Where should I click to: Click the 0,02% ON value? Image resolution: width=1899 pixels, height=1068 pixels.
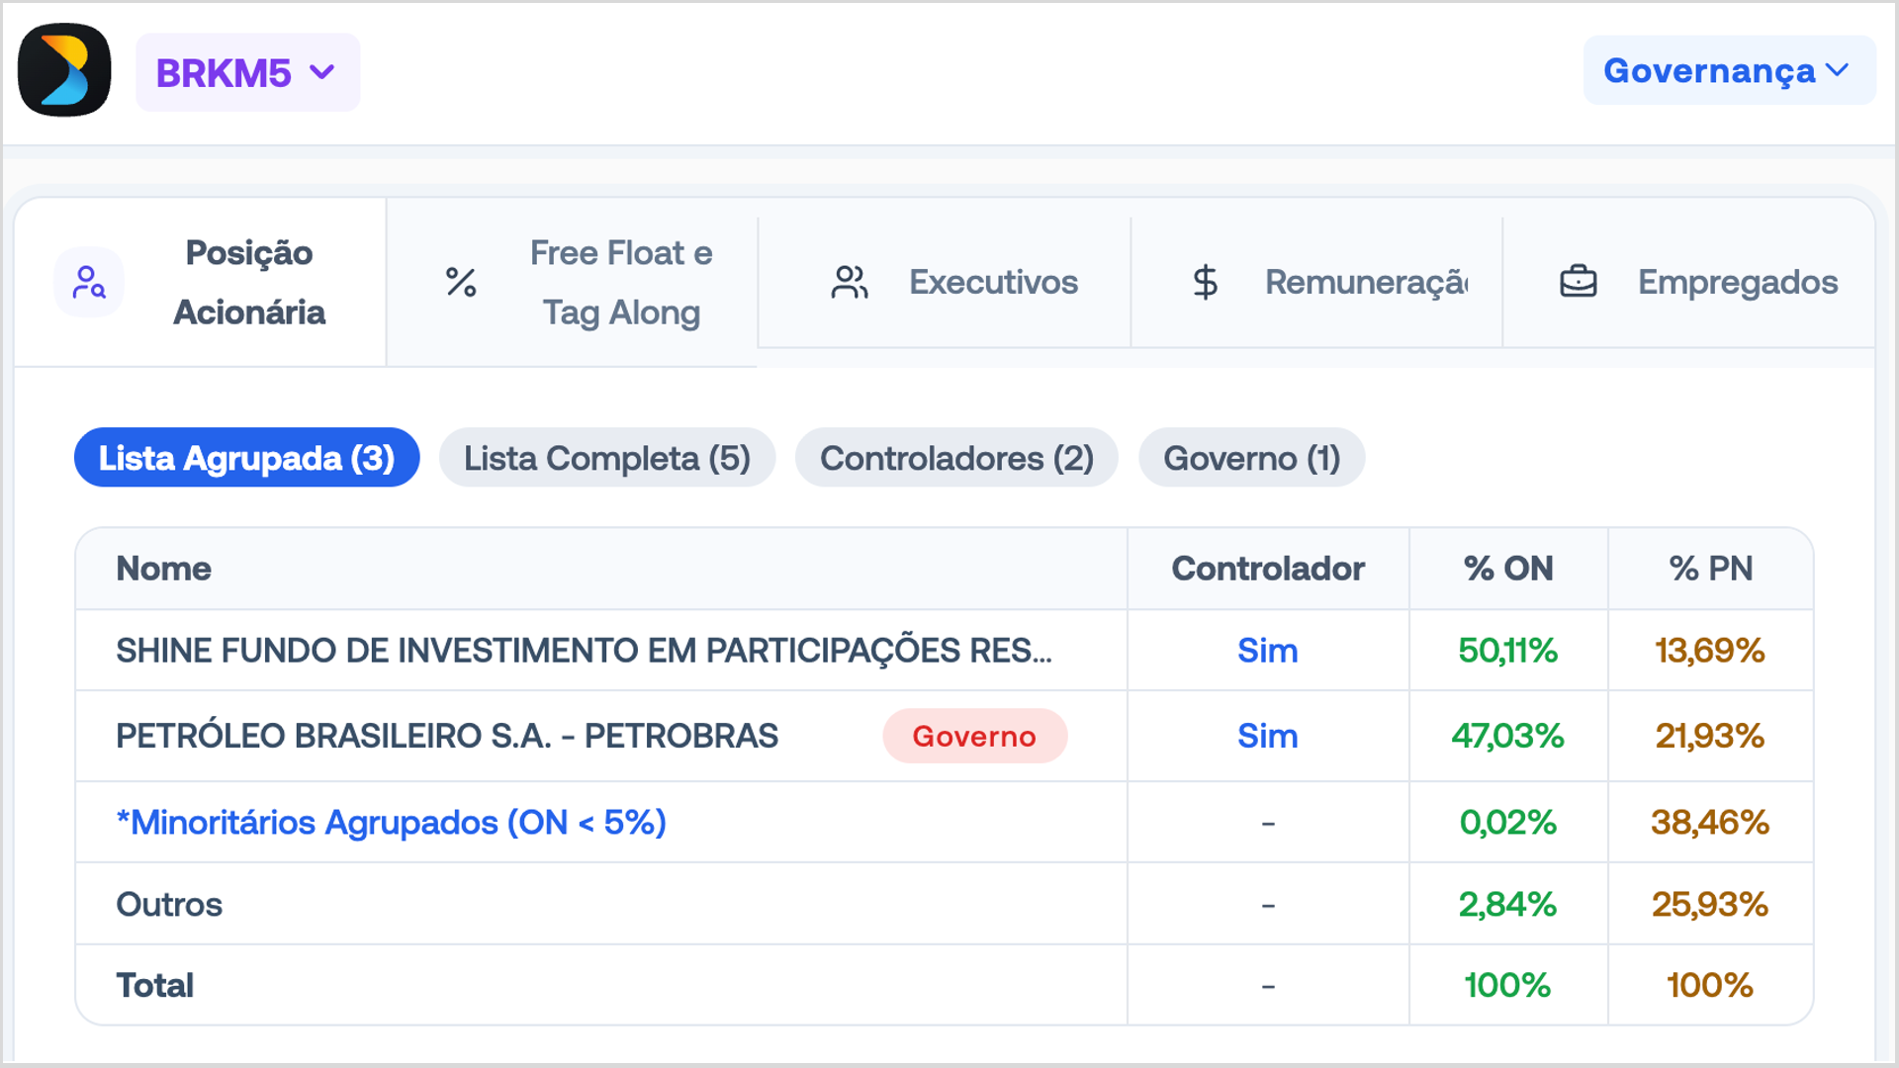point(1507,822)
